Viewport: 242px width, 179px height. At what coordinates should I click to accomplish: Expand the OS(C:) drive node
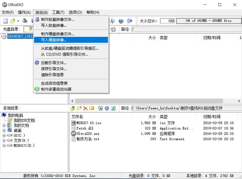tap(4, 136)
